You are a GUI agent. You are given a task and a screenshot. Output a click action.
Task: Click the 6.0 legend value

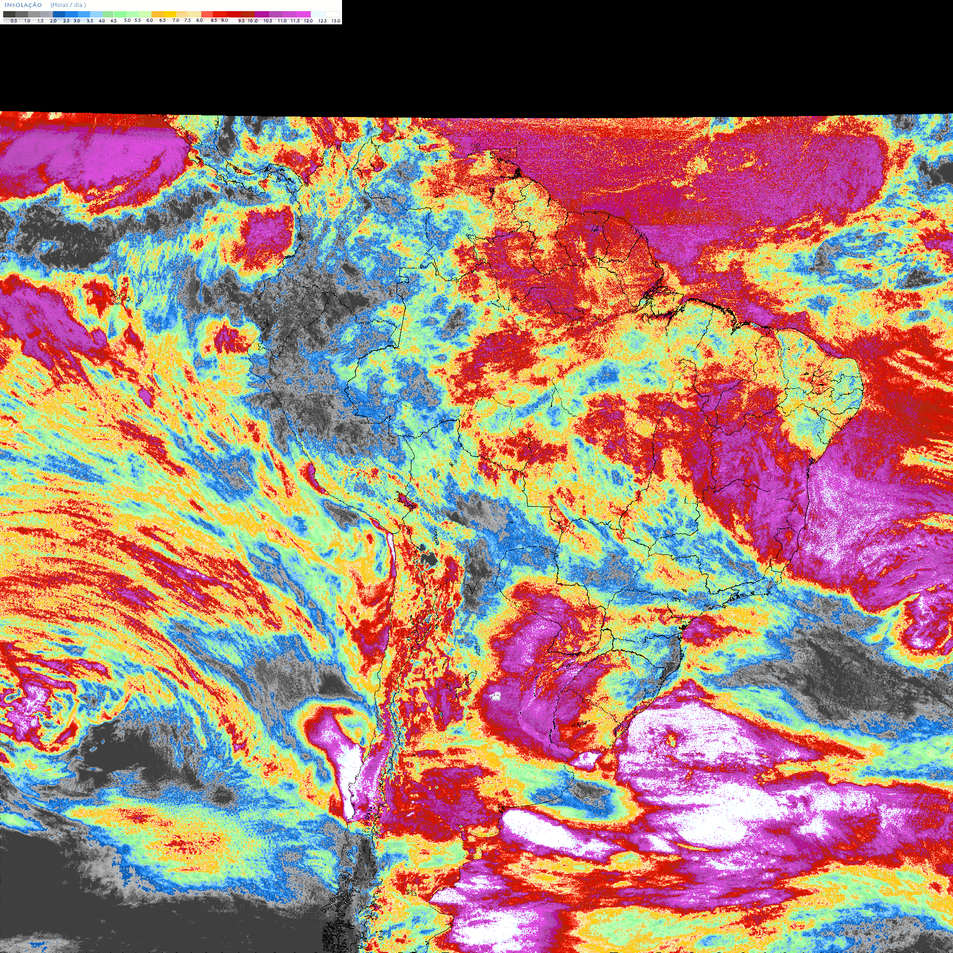point(149,20)
